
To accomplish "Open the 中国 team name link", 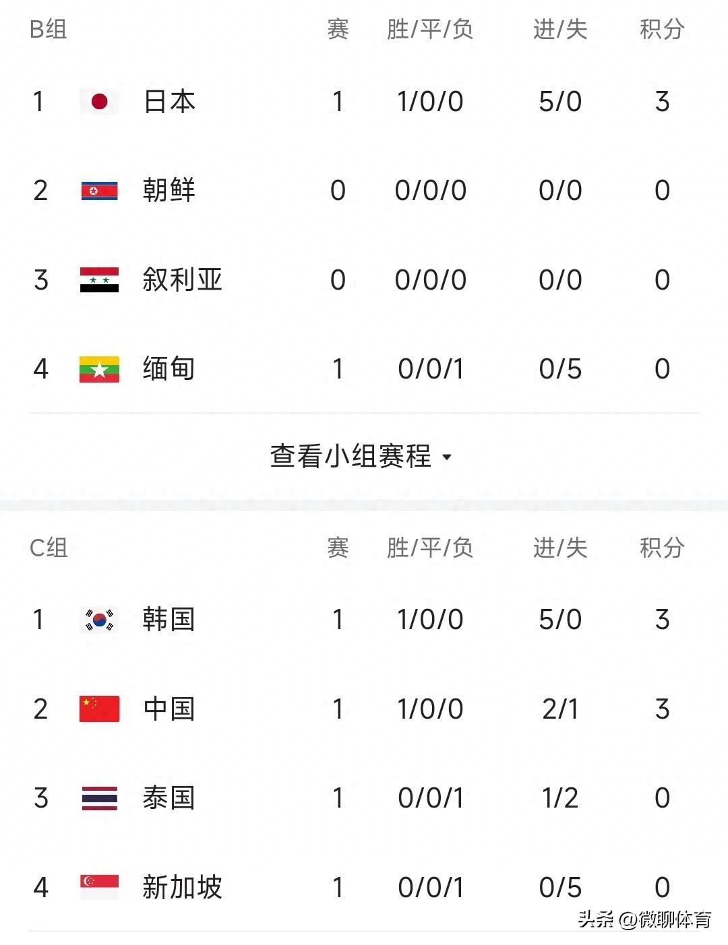I will 169,709.
